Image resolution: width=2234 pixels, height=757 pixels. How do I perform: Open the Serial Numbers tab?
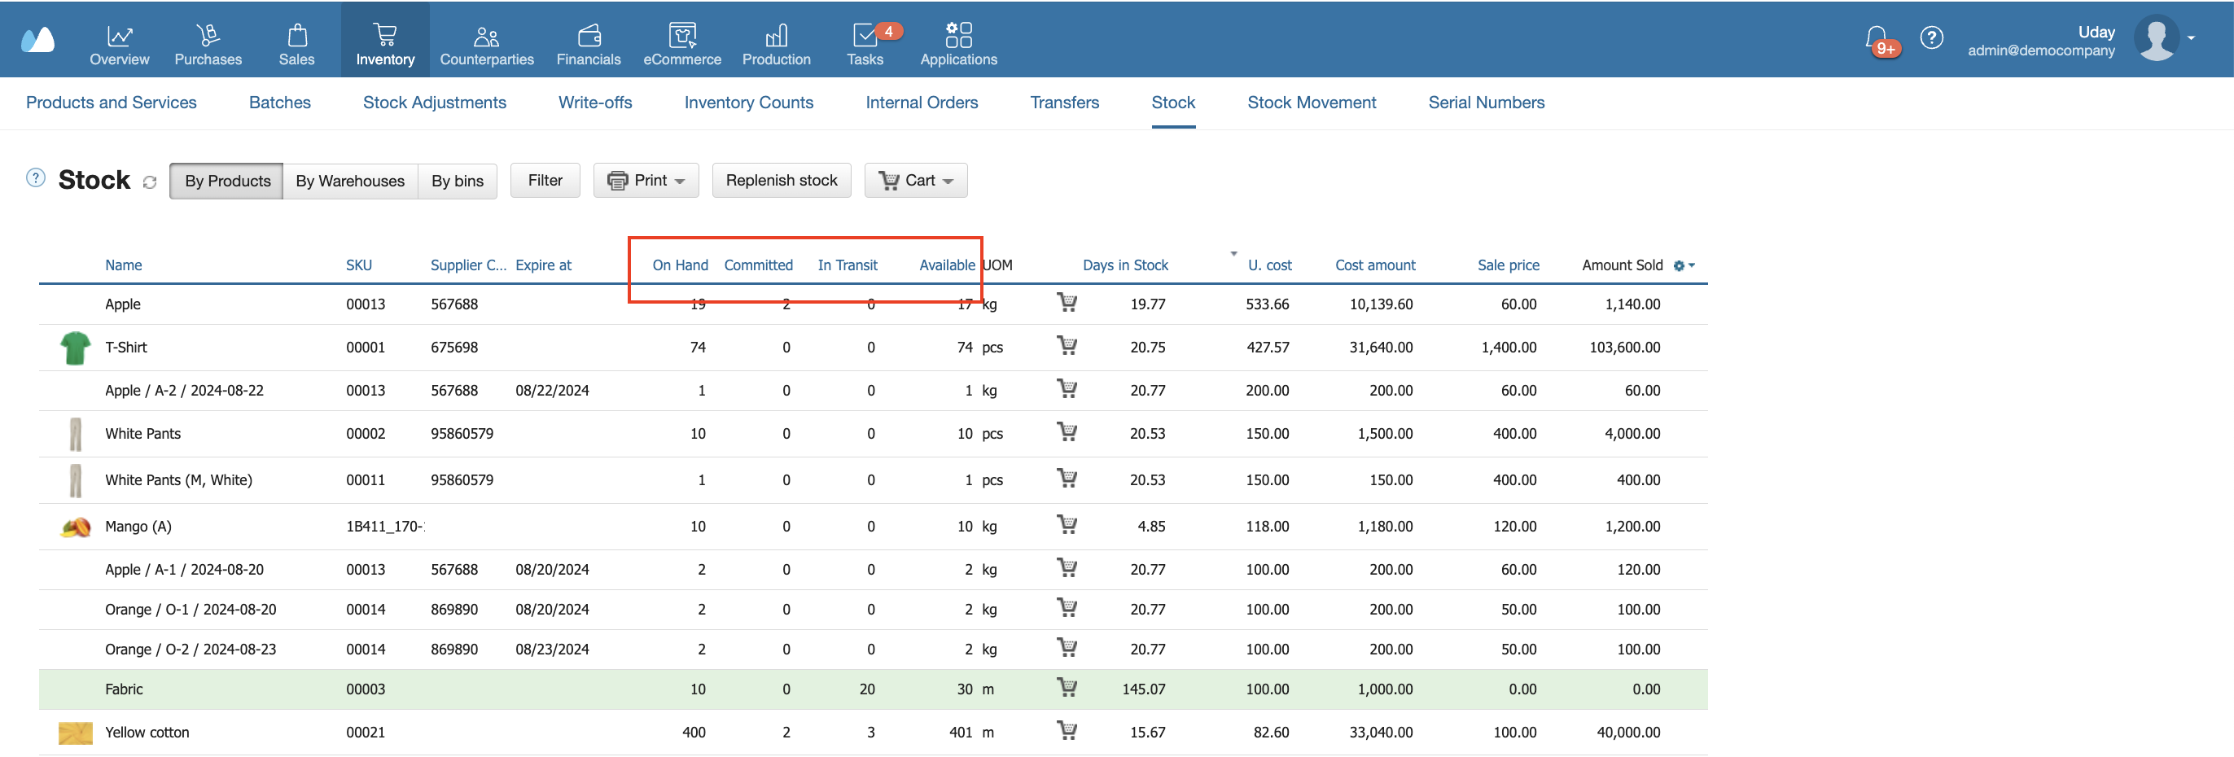point(1487,103)
